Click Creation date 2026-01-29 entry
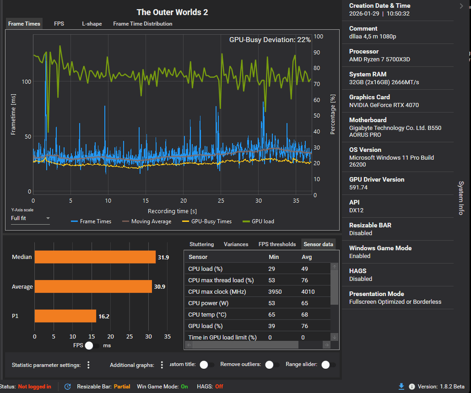The height and width of the screenshot is (393, 471). point(379,14)
